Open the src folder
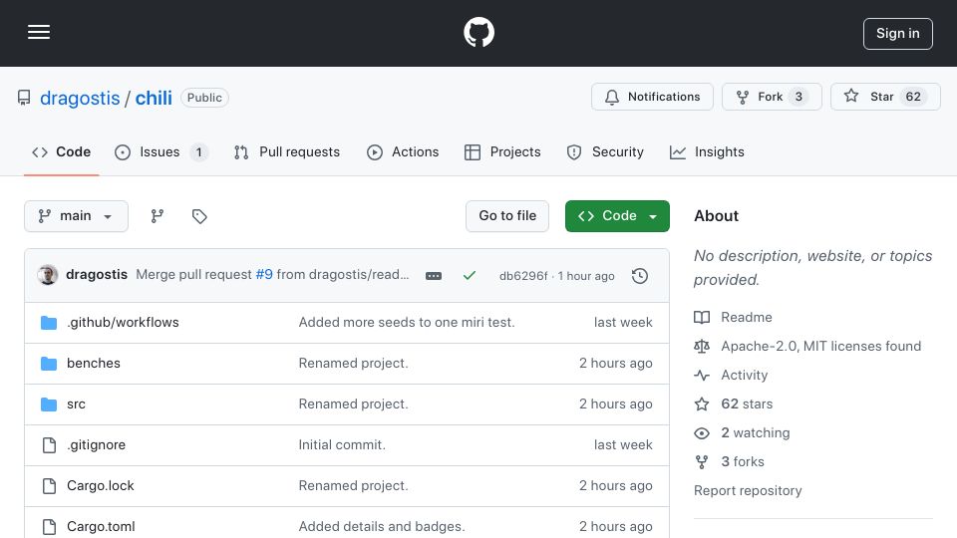The image size is (957, 538). pos(77,403)
